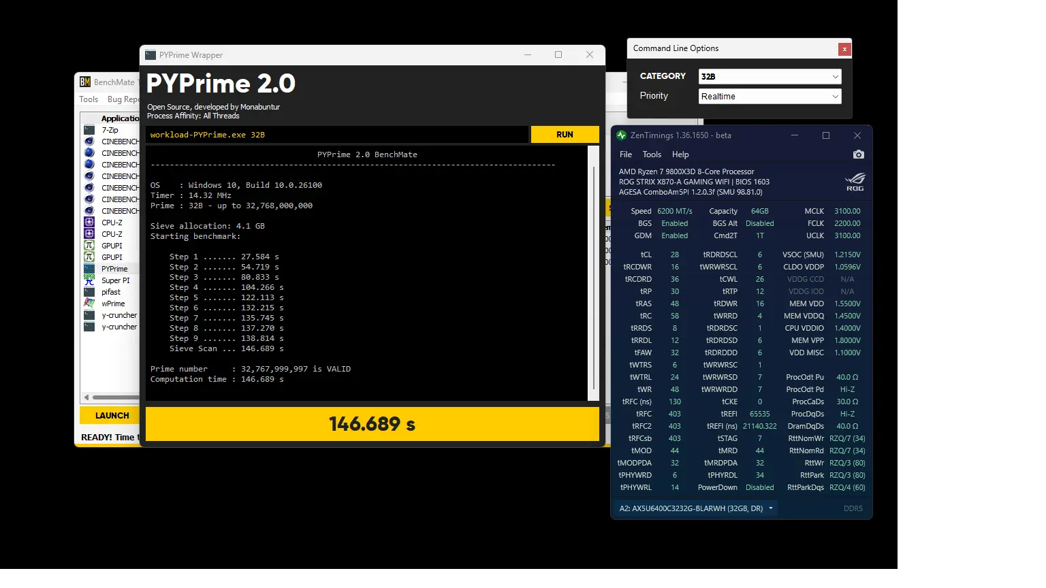The height and width of the screenshot is (588, 1046).
Task: Click the "Step 9 ....... 138.814 s" line
Action: point(227,338)
